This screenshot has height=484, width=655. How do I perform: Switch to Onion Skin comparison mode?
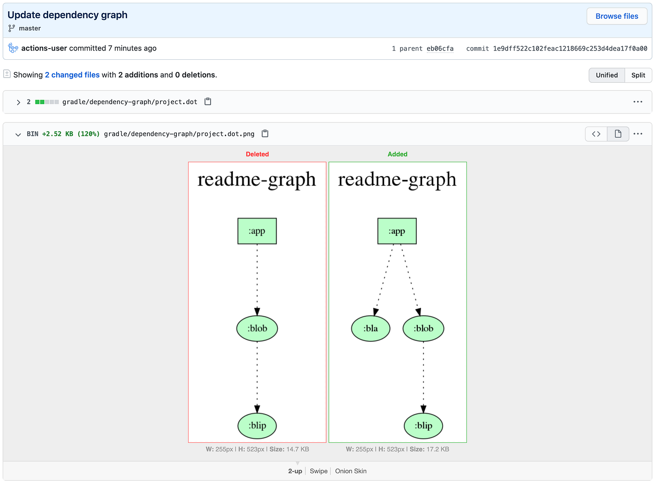(350, 471)
